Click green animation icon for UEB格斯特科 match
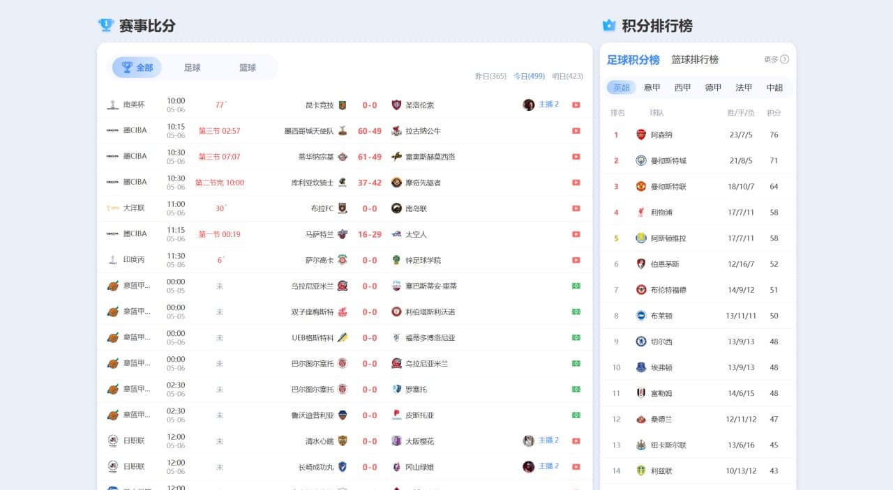 point(576,337)
